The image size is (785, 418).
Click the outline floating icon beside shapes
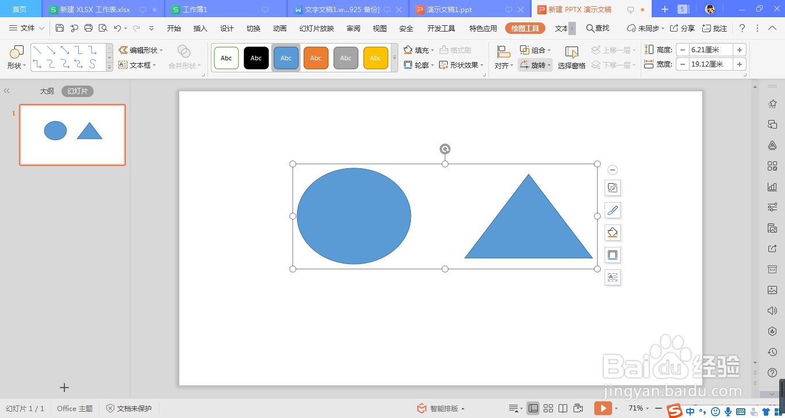point(613,255)
